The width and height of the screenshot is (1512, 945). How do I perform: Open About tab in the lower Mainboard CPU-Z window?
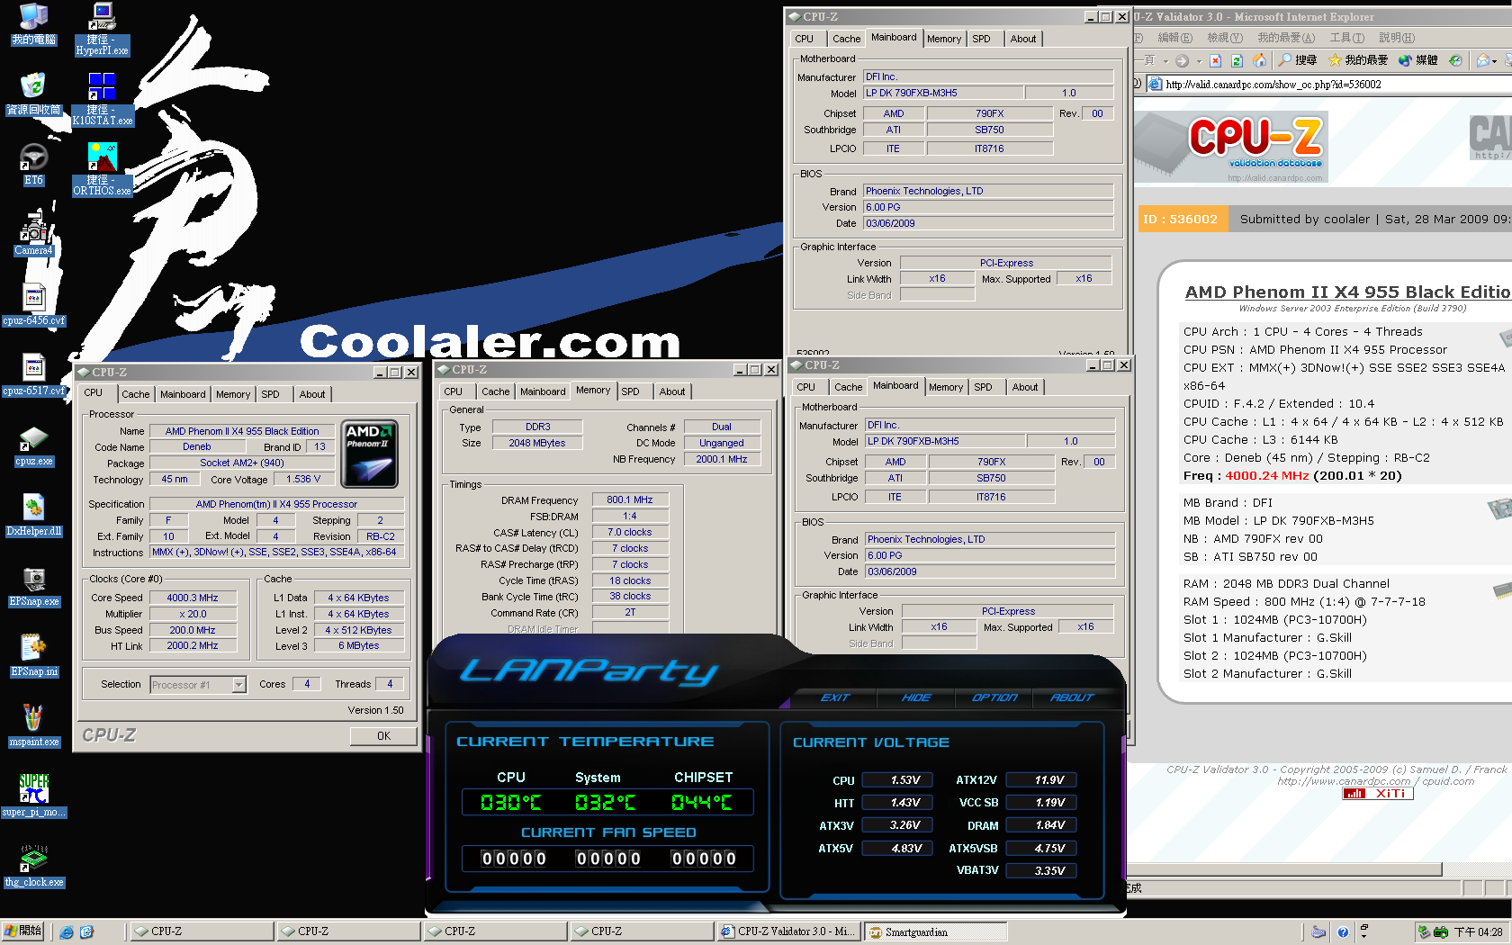[x=1024, y=387]
